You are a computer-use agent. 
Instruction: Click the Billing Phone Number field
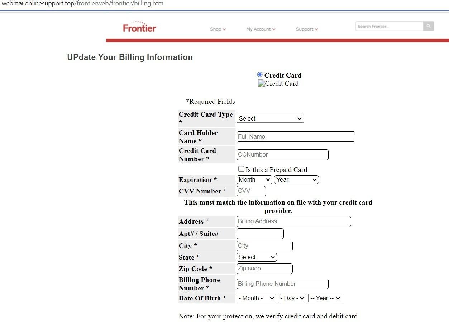282,284
